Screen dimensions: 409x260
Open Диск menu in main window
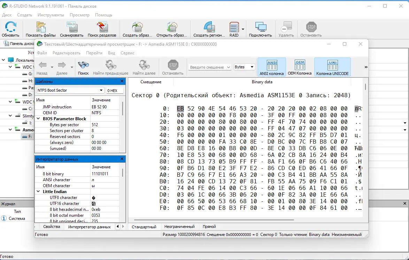coord(7,15)
